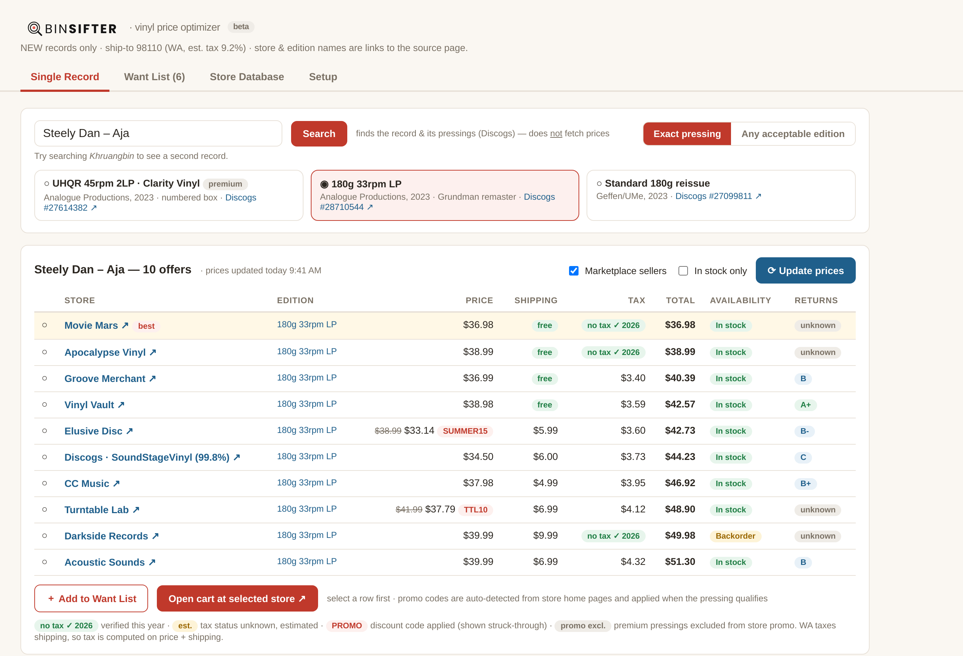Click the B- returns grade for Elusive Disc

pyautogui.click(x=804, y=431)
